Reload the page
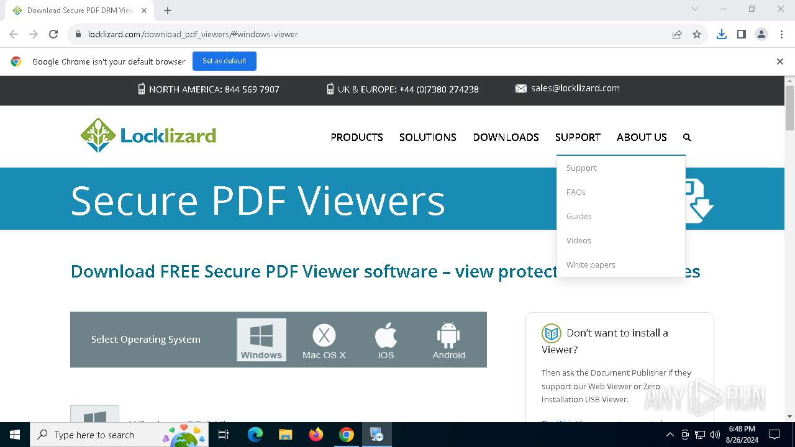Screen dimensions: 795x447 53,34
